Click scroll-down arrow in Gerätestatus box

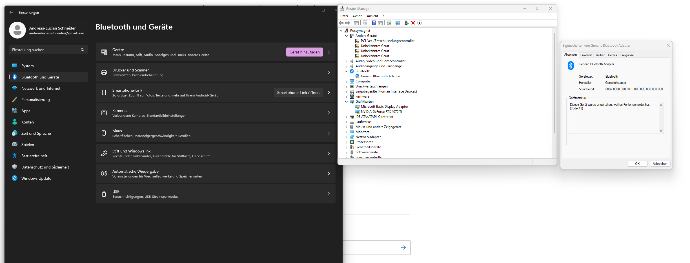coord(661,131)
